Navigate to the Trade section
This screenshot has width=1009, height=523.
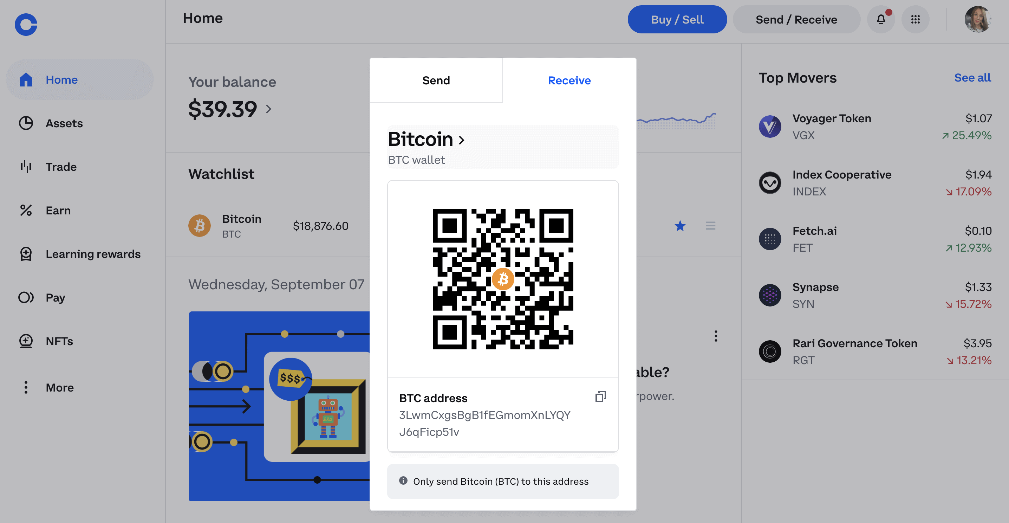(61, 166)
